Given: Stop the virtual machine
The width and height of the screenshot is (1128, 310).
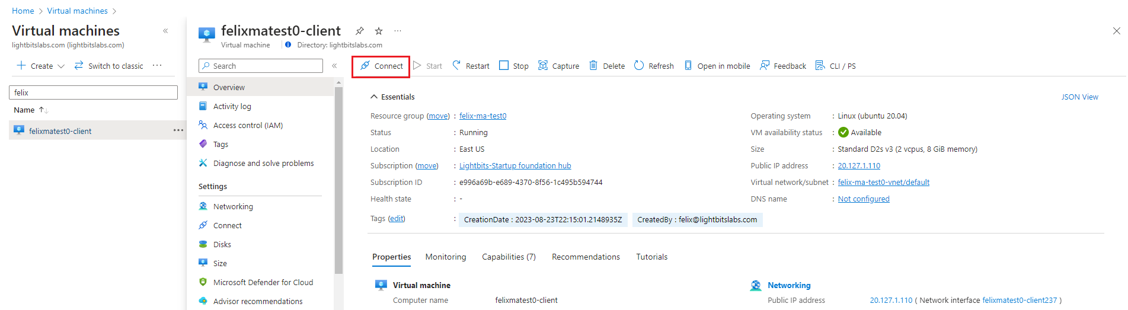Looking at the screenshot, I should click(x=514, y=66).
